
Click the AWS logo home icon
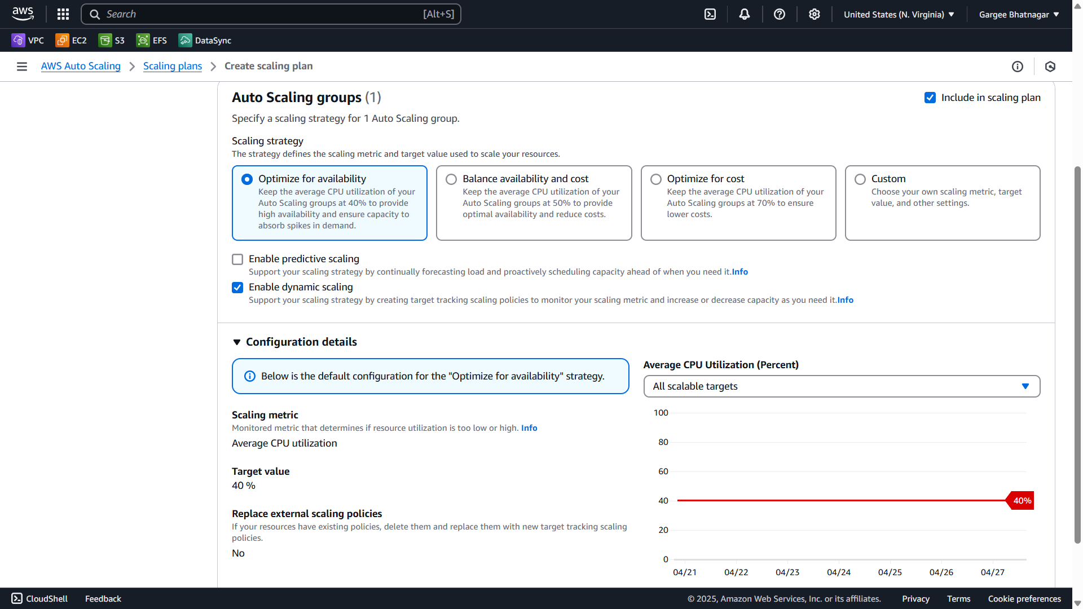23,14
